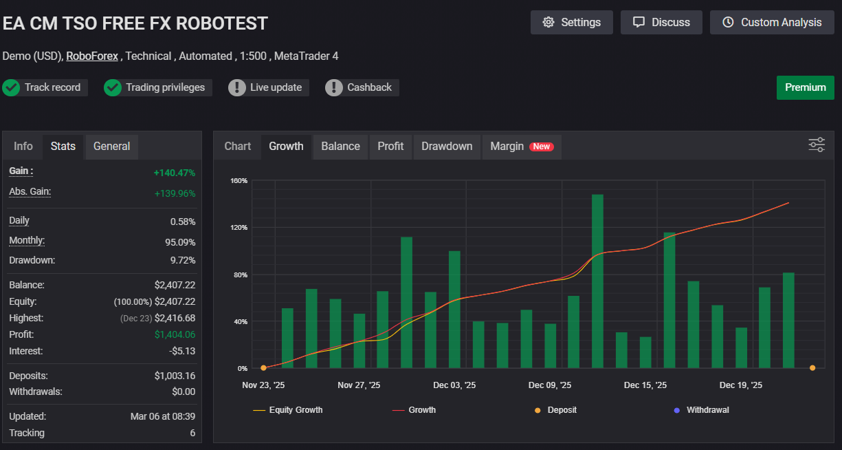
Task: Click the green Track record checkmark icon
Action: (x=11, y=87)
